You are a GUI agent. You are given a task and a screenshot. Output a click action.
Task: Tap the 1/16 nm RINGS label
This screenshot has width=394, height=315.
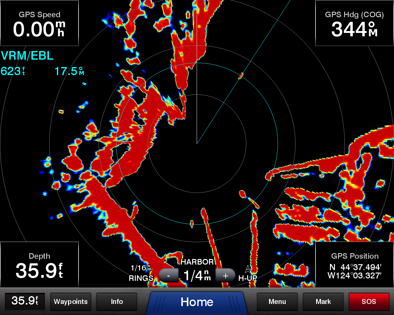(x=141, y=273)
